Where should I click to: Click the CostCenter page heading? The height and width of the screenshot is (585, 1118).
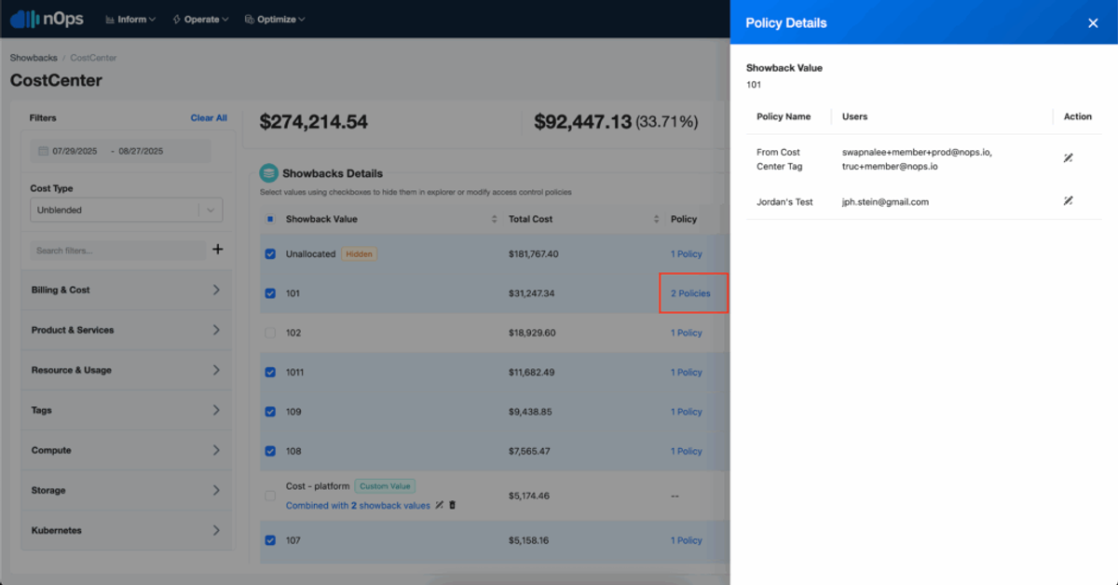56,80
